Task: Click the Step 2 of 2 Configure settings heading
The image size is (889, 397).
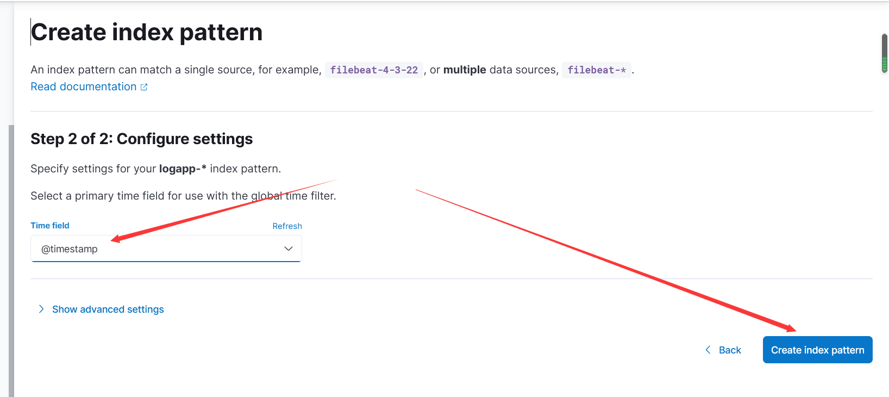Action: (141, 139)
